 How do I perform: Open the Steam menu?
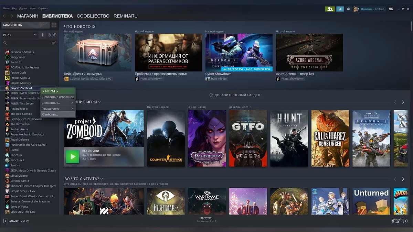[6, 8]
